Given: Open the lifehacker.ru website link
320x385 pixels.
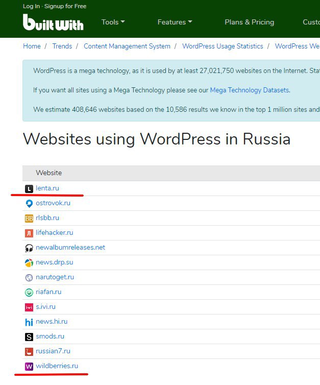Looking at the screenshot, I should [x=55, y=232].
